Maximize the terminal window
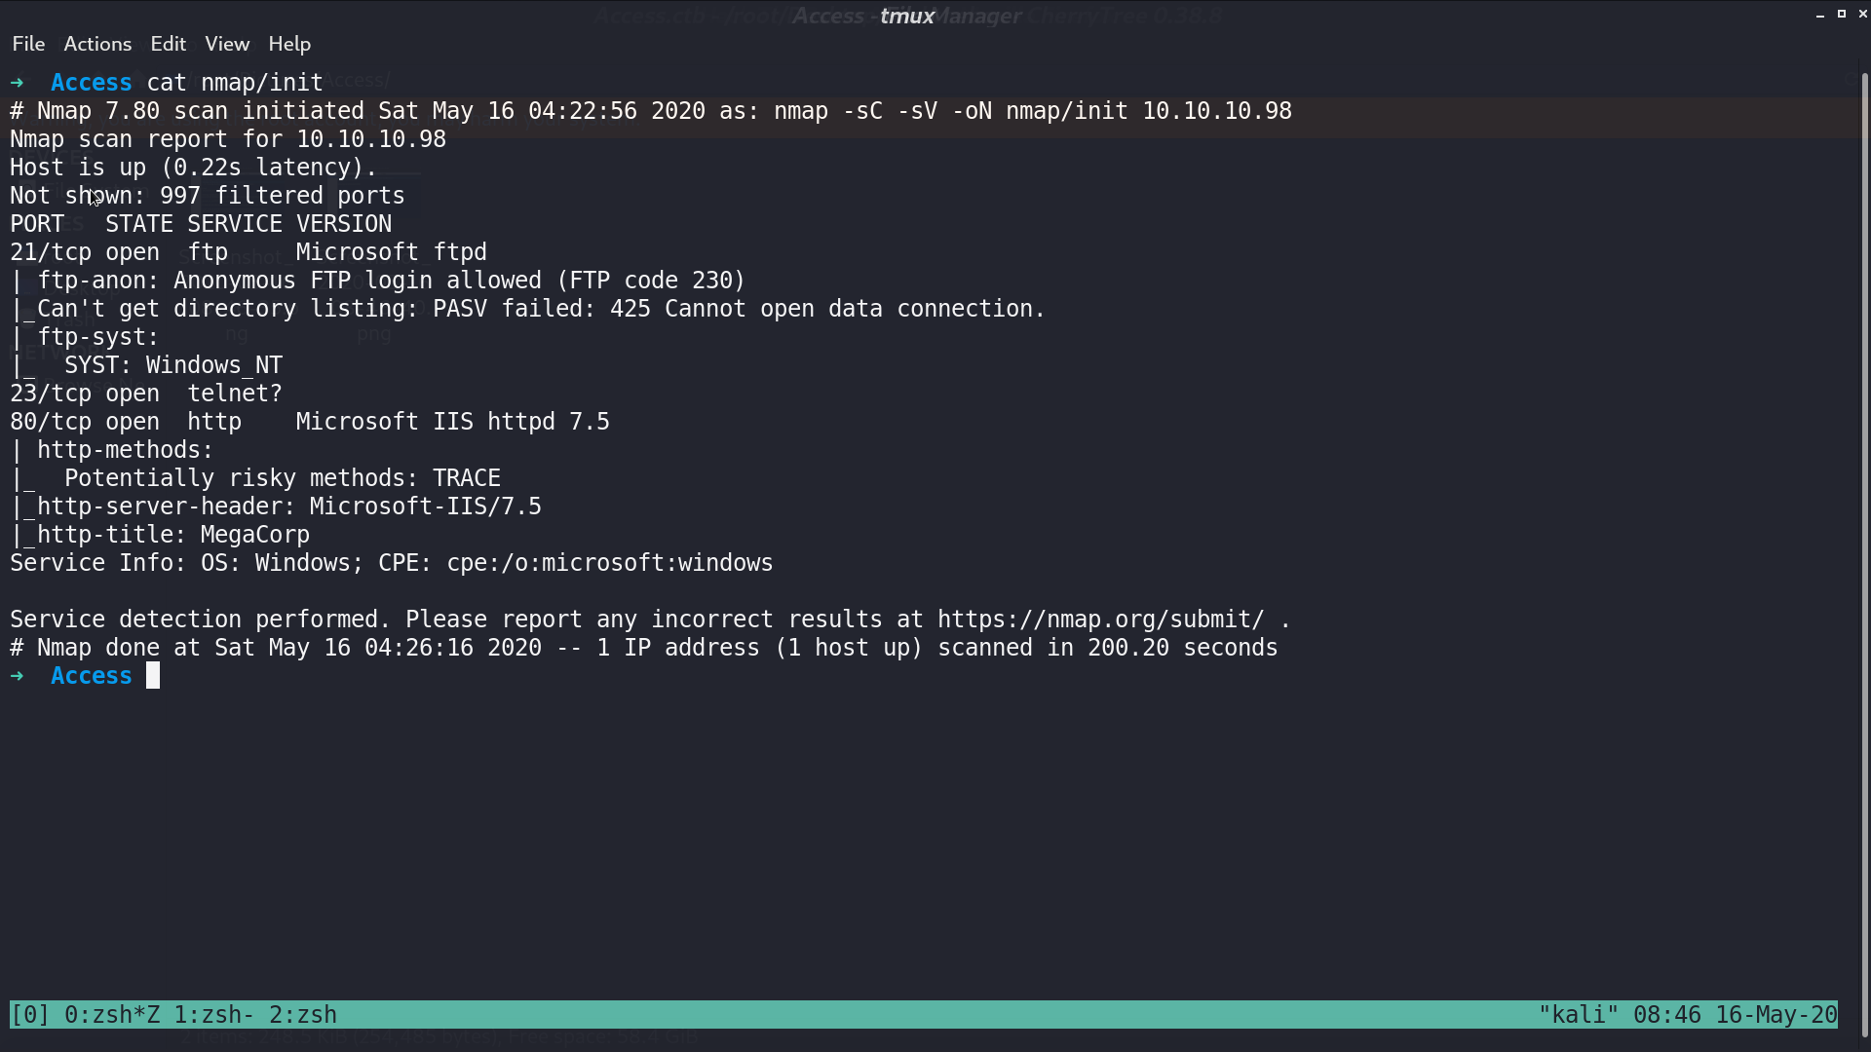The image size is (1871, 1052). 1842,14
